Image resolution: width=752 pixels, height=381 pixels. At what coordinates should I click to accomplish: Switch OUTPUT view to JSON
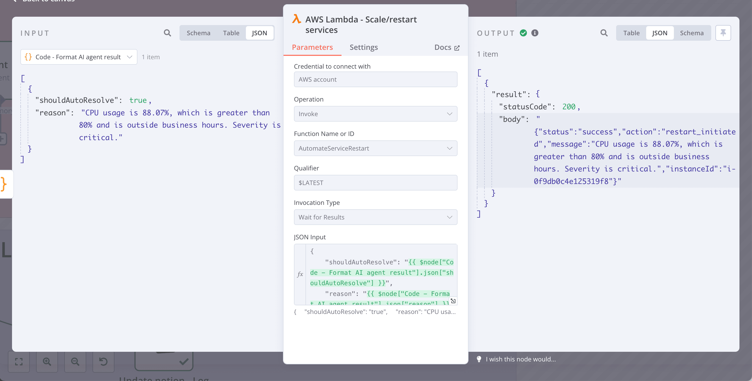660,33
